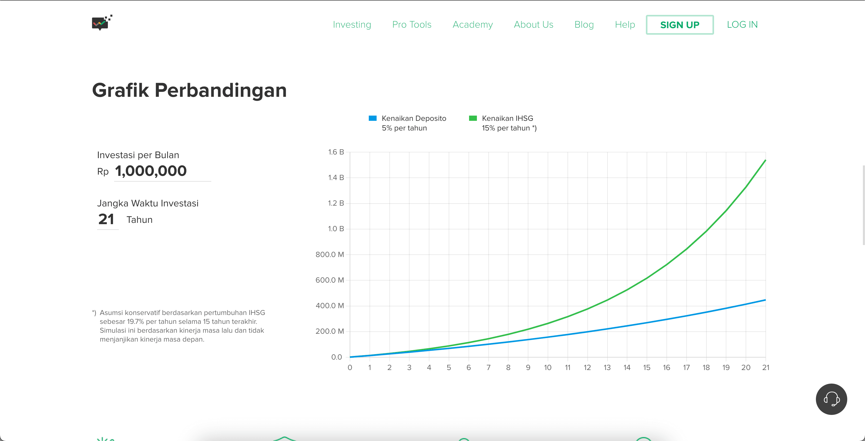Click the blue deposito line endpoint at year 21
The image size is (865, 441).
(765, 300)
